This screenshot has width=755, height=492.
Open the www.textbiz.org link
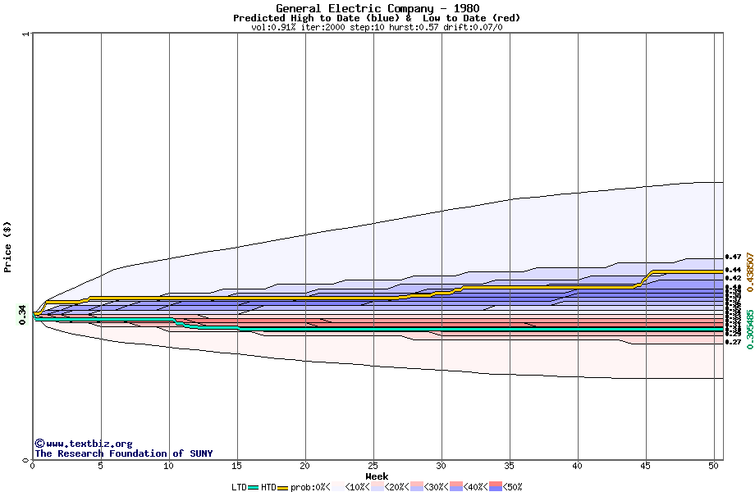(x=84, y=444)
